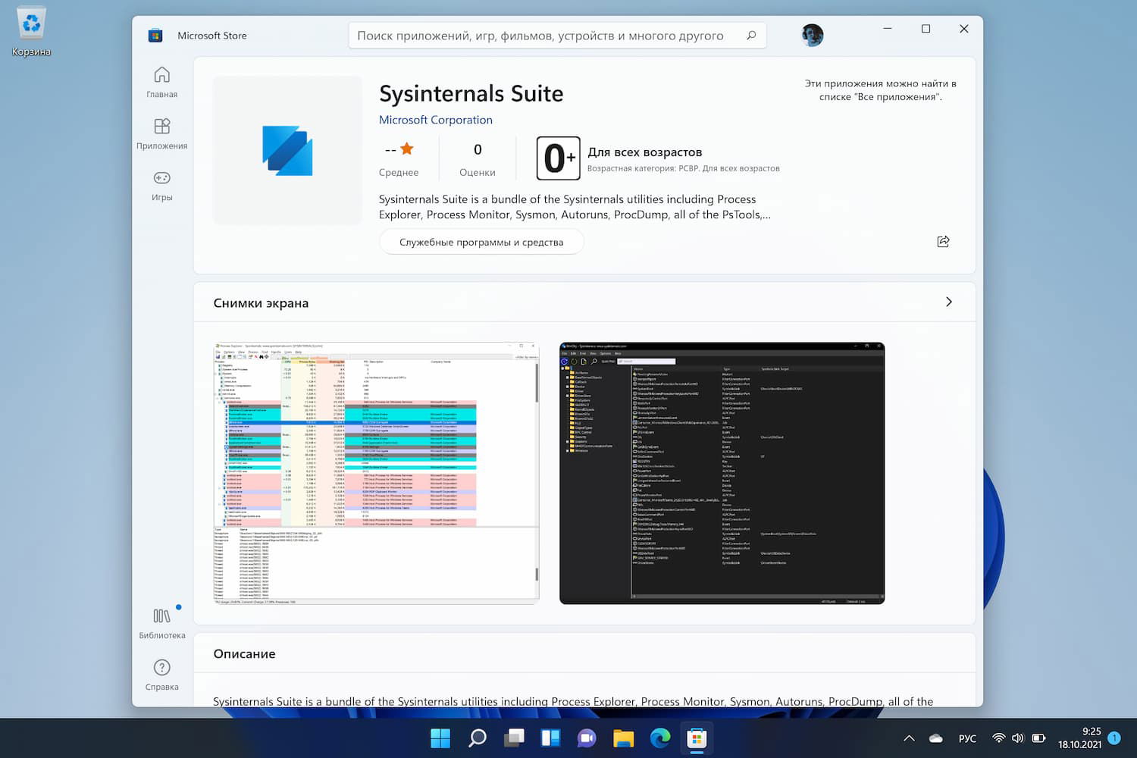The width and height of the screenshot is (1137, 758).
Task: Open taskbar Search
Action: pos(477,738)
